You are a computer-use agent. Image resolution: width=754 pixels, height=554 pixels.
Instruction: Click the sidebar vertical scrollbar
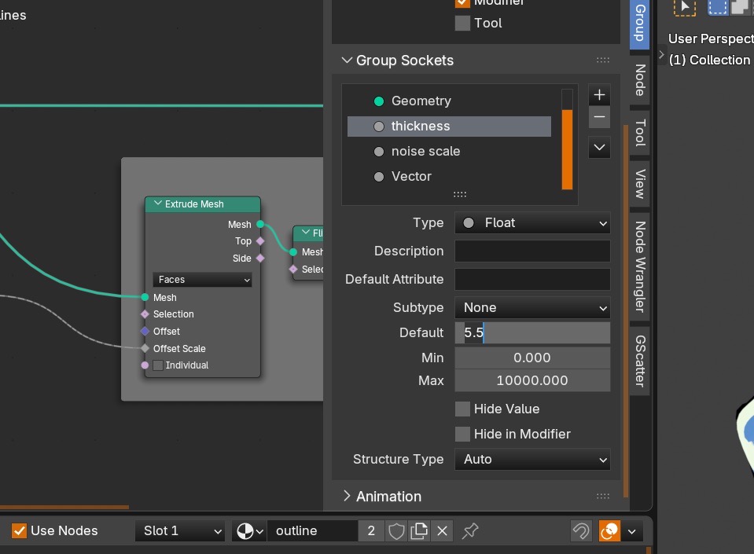626,311
